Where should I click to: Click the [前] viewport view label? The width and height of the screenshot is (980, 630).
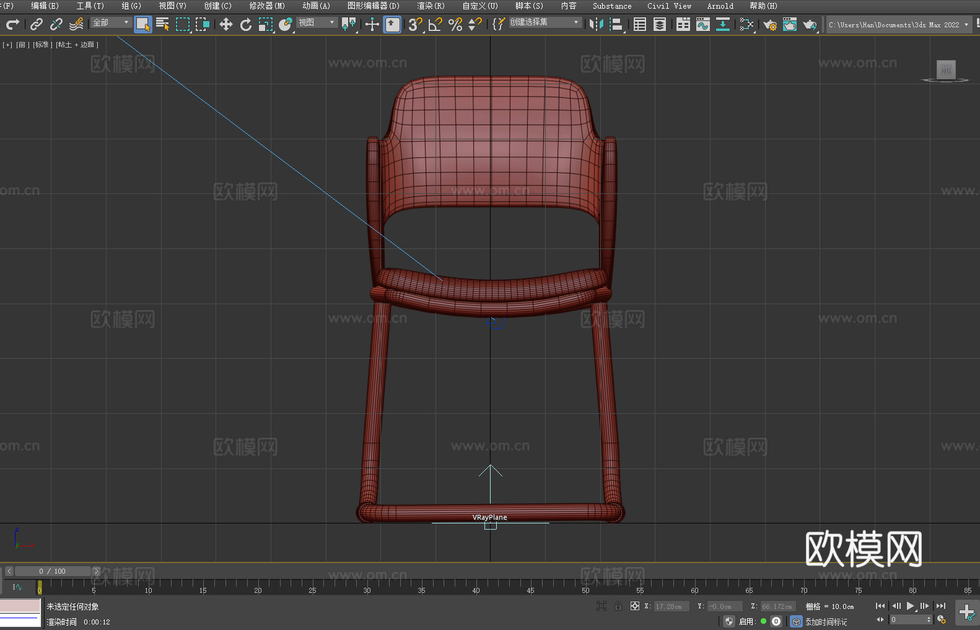tap(22, 45)
